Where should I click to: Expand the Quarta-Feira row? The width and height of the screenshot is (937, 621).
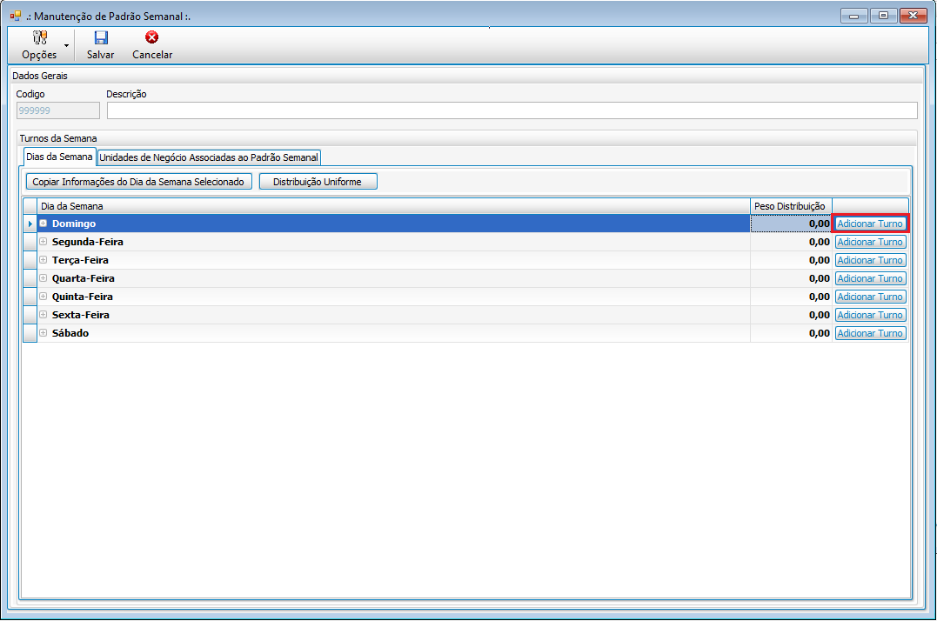pos(43,278)
